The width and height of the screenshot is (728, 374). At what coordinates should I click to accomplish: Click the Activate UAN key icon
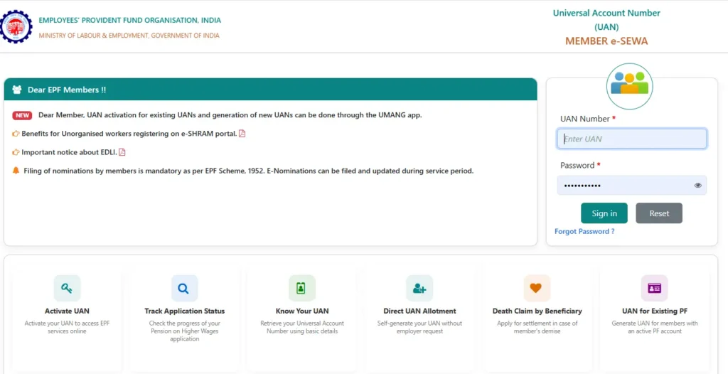point(67,288)
